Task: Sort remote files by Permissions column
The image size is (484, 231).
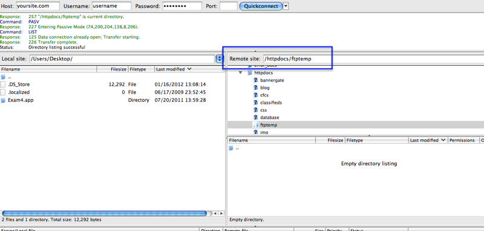Action: (x=463, y=141)
